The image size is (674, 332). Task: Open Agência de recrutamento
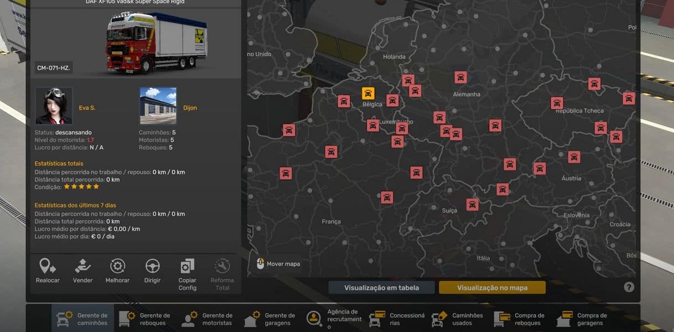[x=334, y=319]
